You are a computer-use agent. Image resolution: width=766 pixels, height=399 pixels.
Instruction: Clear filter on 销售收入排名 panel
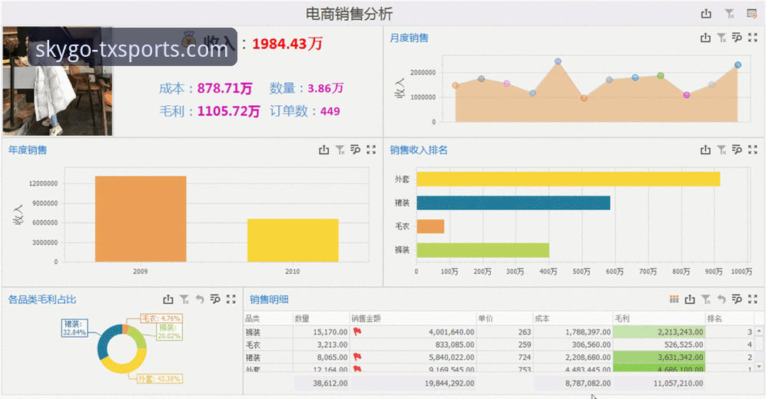(721, 150)
